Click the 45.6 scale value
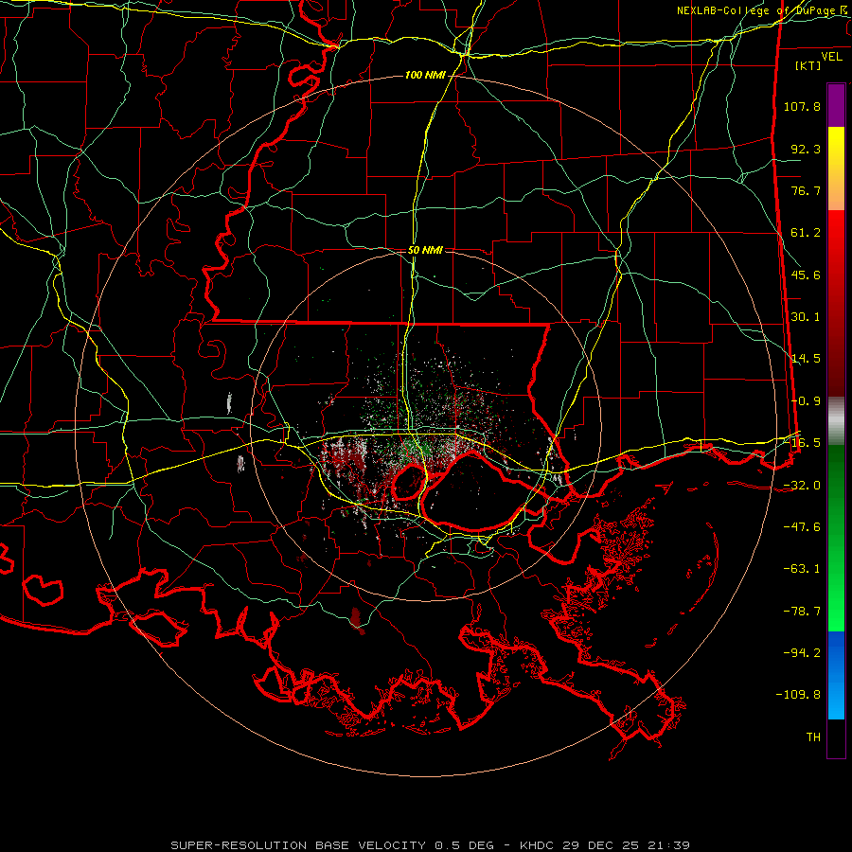 [x=806, y=275]
